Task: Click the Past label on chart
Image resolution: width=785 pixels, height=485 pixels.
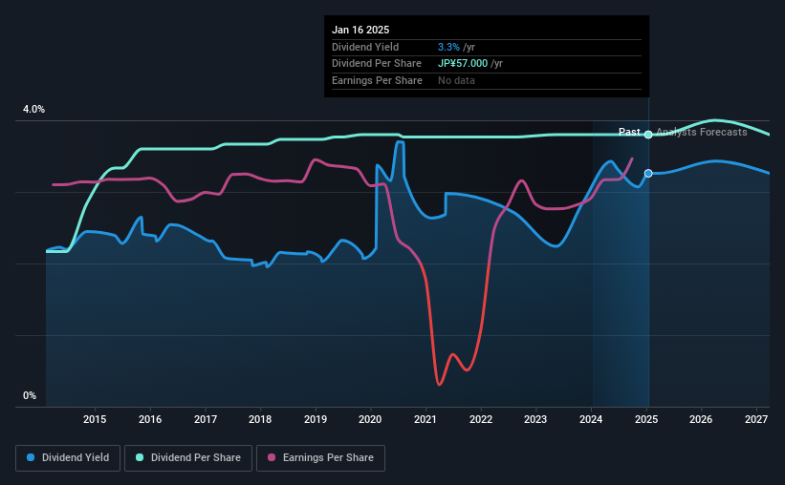Action: pyautogui.click(x=629, y=132)
